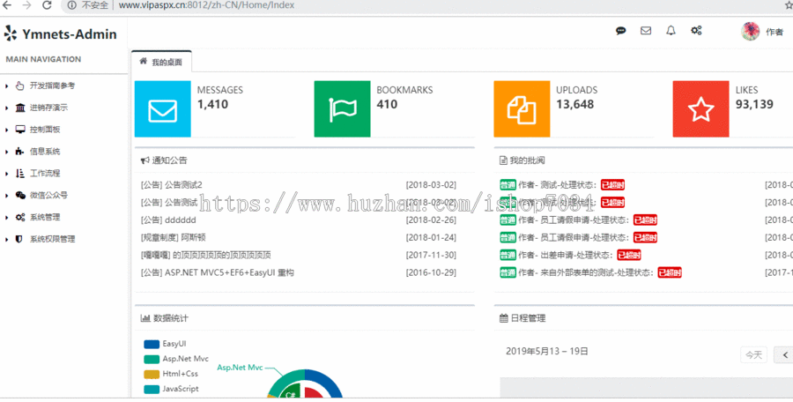The width and height of the screenshot is (793, 402).
Task: Open the dddddd notice
Action: [x=168, y=220]
